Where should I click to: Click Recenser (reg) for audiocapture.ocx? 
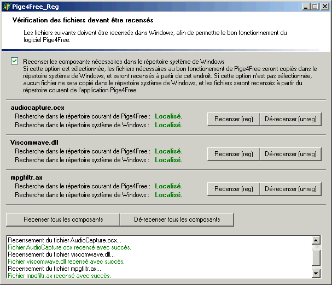[234, 119]
